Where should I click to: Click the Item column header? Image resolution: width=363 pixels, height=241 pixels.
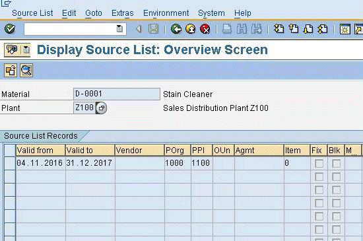297,151
